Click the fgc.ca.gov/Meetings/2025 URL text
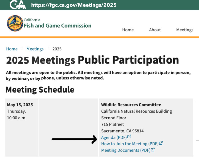 point(74,5)
